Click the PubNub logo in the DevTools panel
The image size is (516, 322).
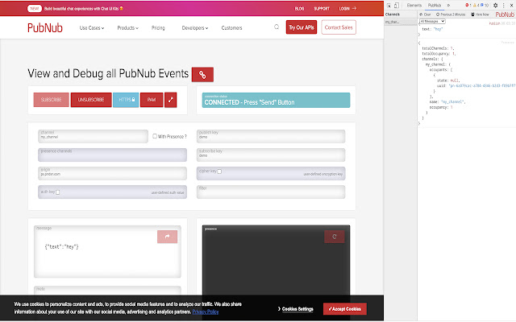(x=505, y=14)
